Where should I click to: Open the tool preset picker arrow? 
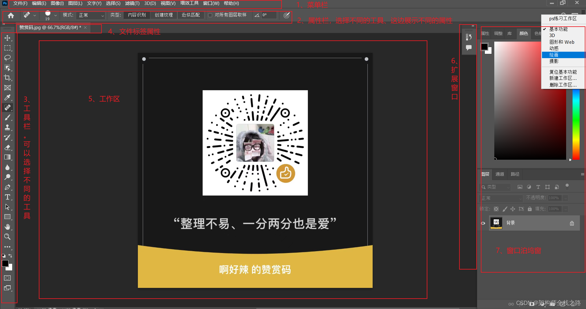coord(35,15)
